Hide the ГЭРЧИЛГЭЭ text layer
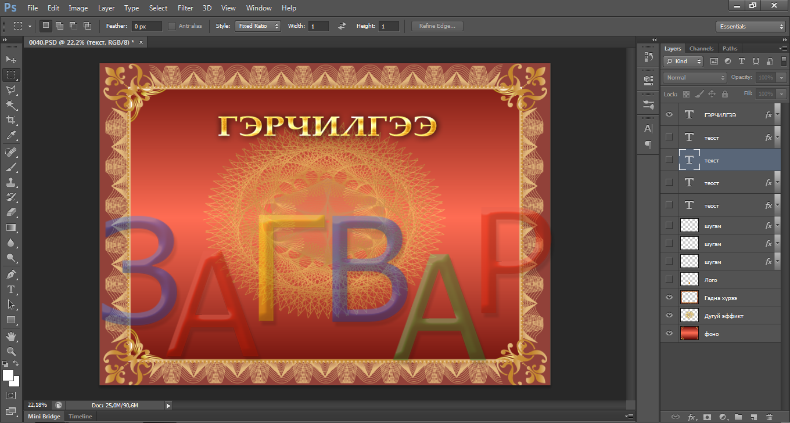 tap(669, 115)
